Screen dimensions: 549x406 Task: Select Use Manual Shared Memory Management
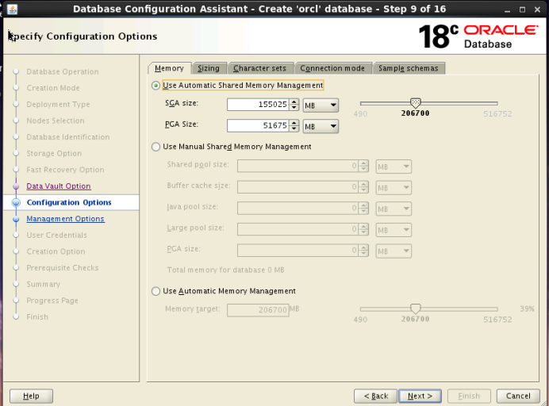coord(155,147)
